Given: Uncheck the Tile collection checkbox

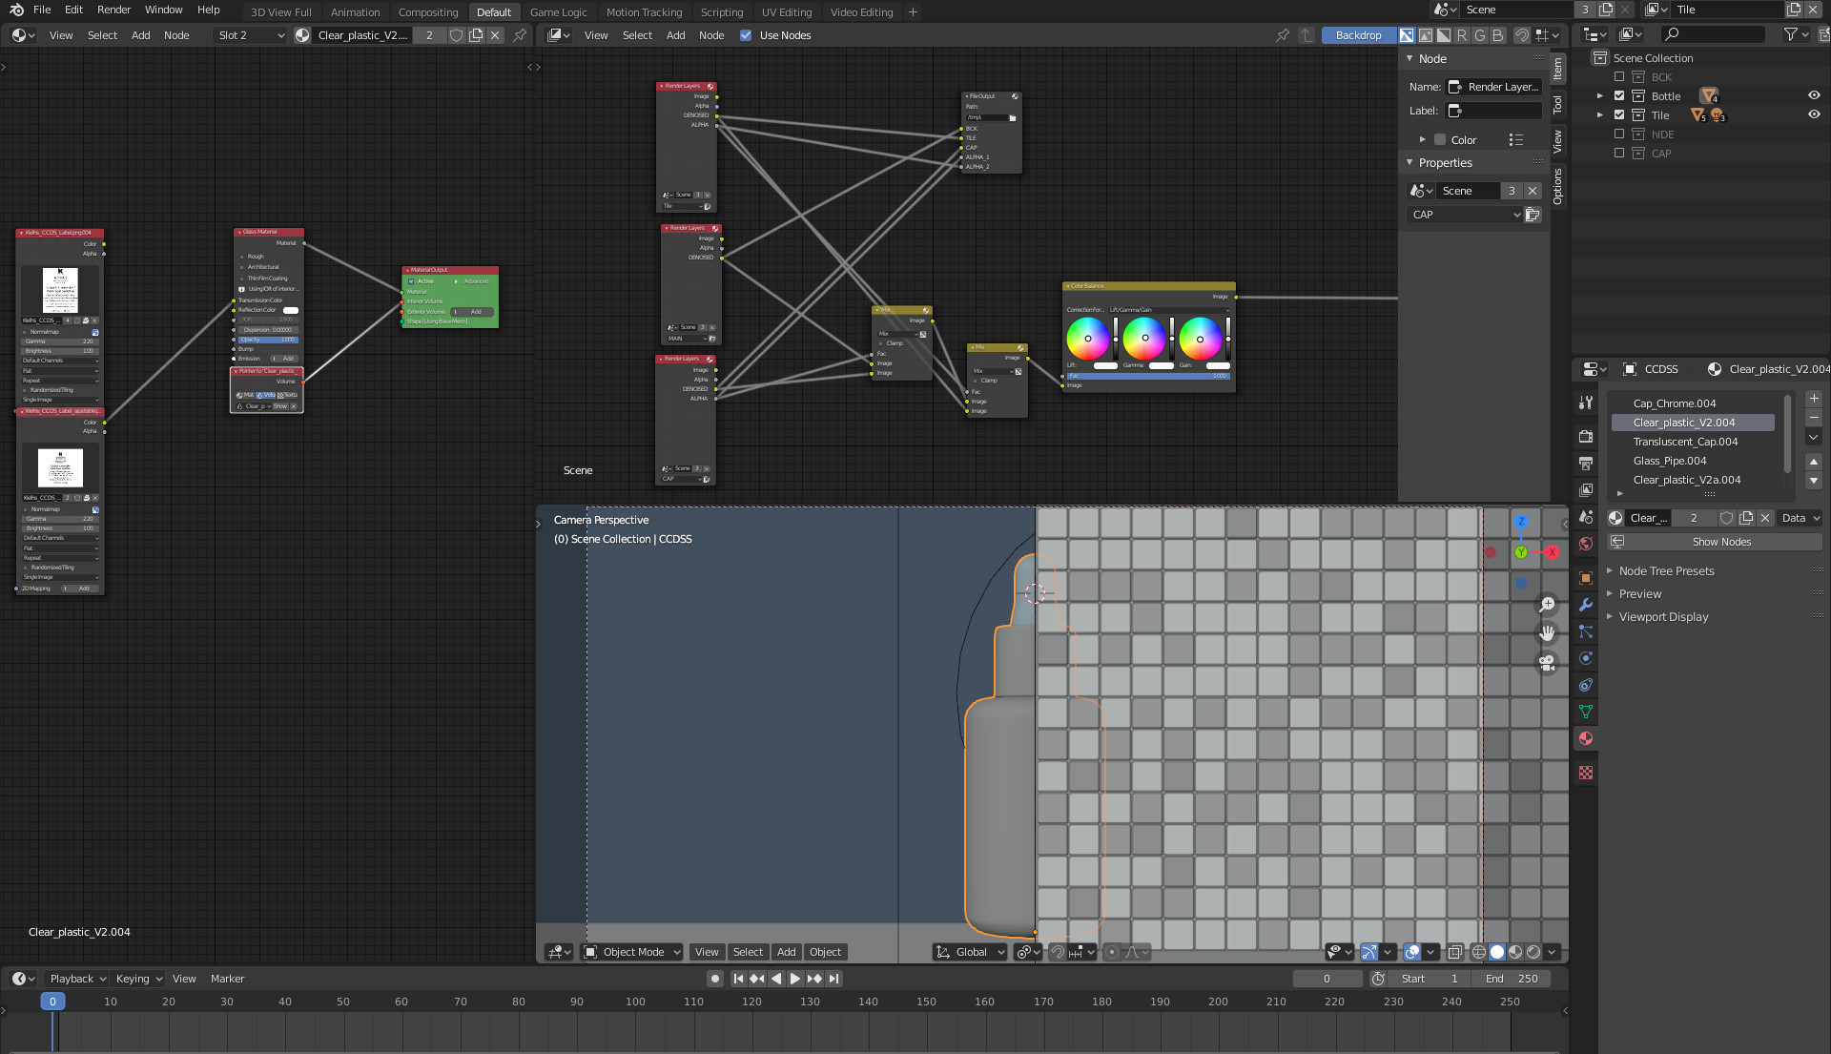Looking at the screenshot, I should coord(1618,114).
